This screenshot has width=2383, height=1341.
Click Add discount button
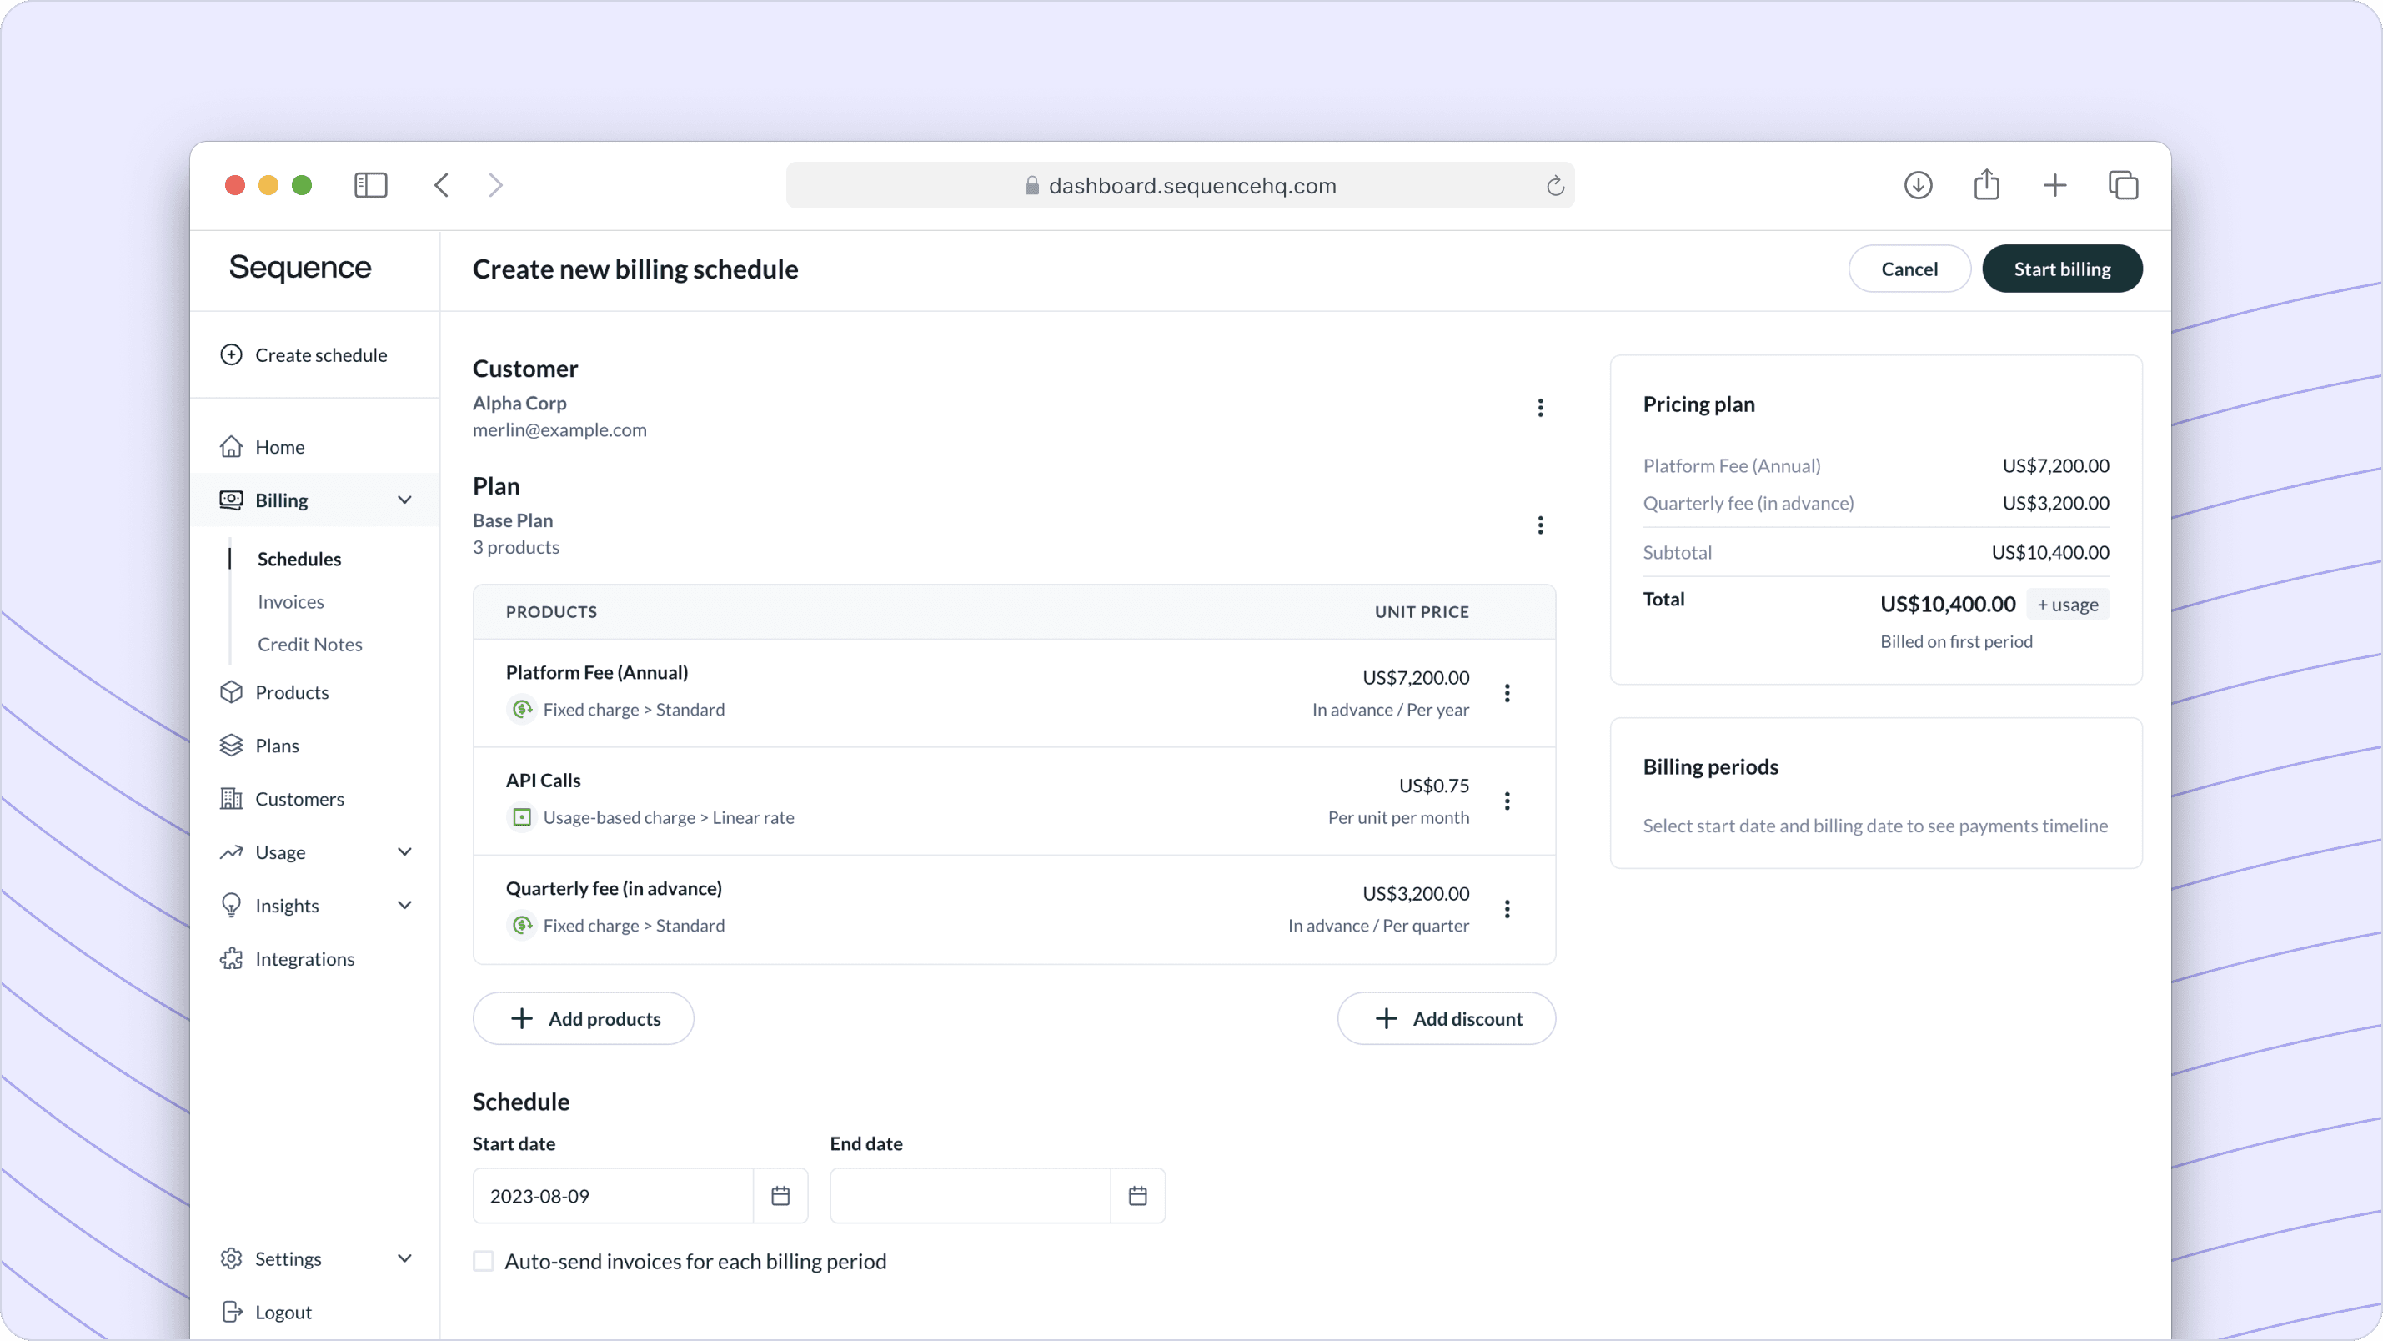[1446, 1019]
